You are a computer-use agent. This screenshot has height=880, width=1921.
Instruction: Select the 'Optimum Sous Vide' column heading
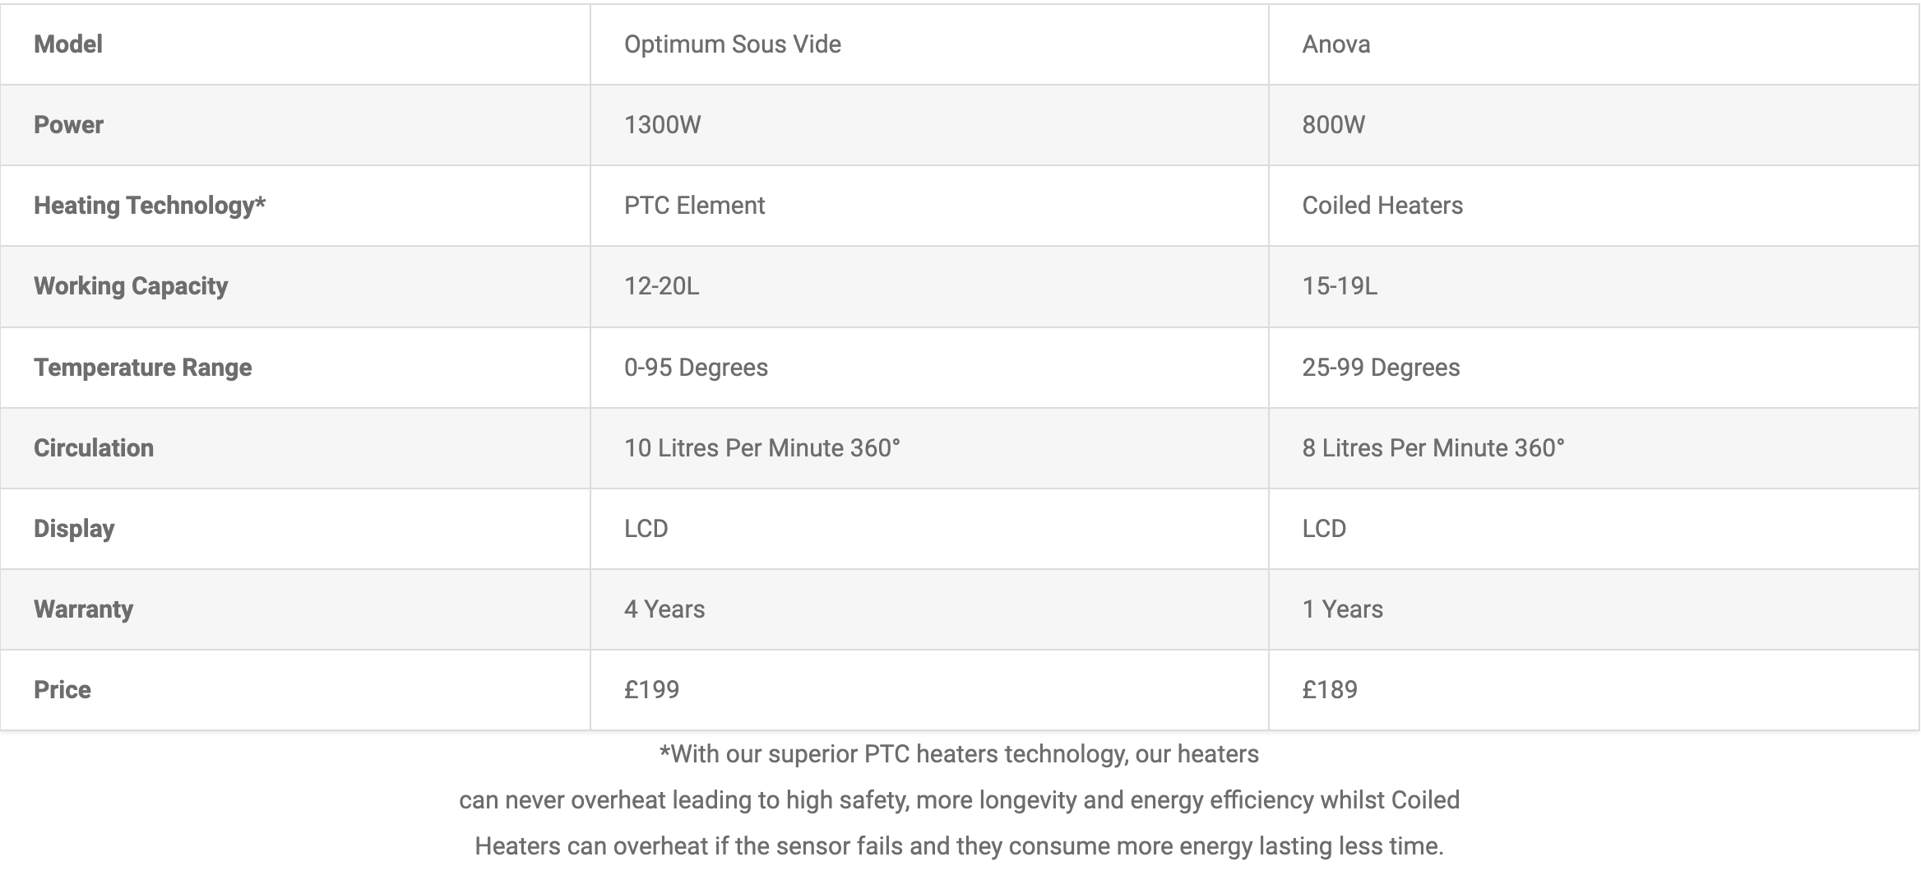click(x=732, y=44)
